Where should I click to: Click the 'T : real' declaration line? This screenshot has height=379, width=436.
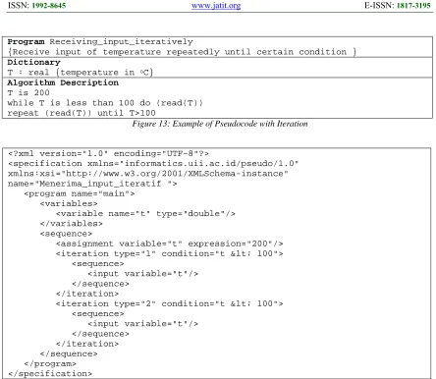tap(81, 73)
